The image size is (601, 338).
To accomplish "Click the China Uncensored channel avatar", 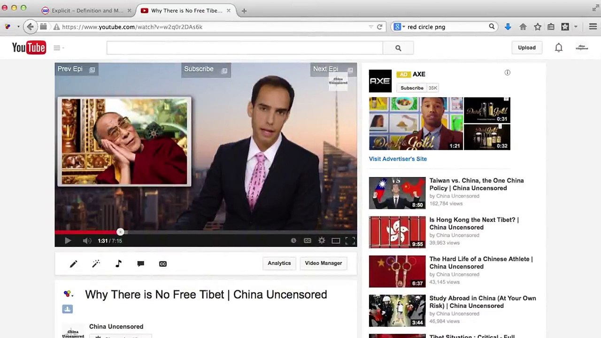I will [x=73, y=331].
